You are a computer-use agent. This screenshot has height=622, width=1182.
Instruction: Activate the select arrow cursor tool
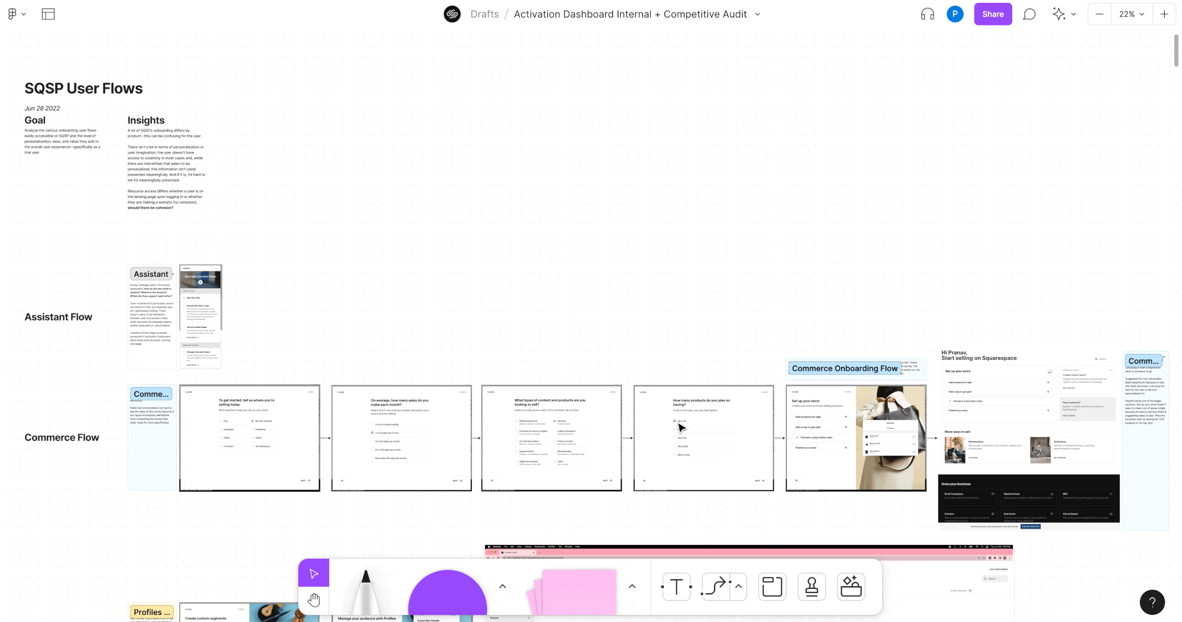tap(314, 573)
